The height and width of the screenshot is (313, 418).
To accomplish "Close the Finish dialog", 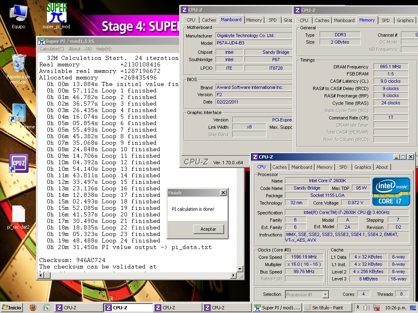I will (223, 193).
